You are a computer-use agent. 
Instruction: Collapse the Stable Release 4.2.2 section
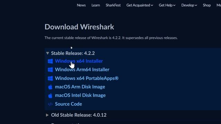[48, 53]
